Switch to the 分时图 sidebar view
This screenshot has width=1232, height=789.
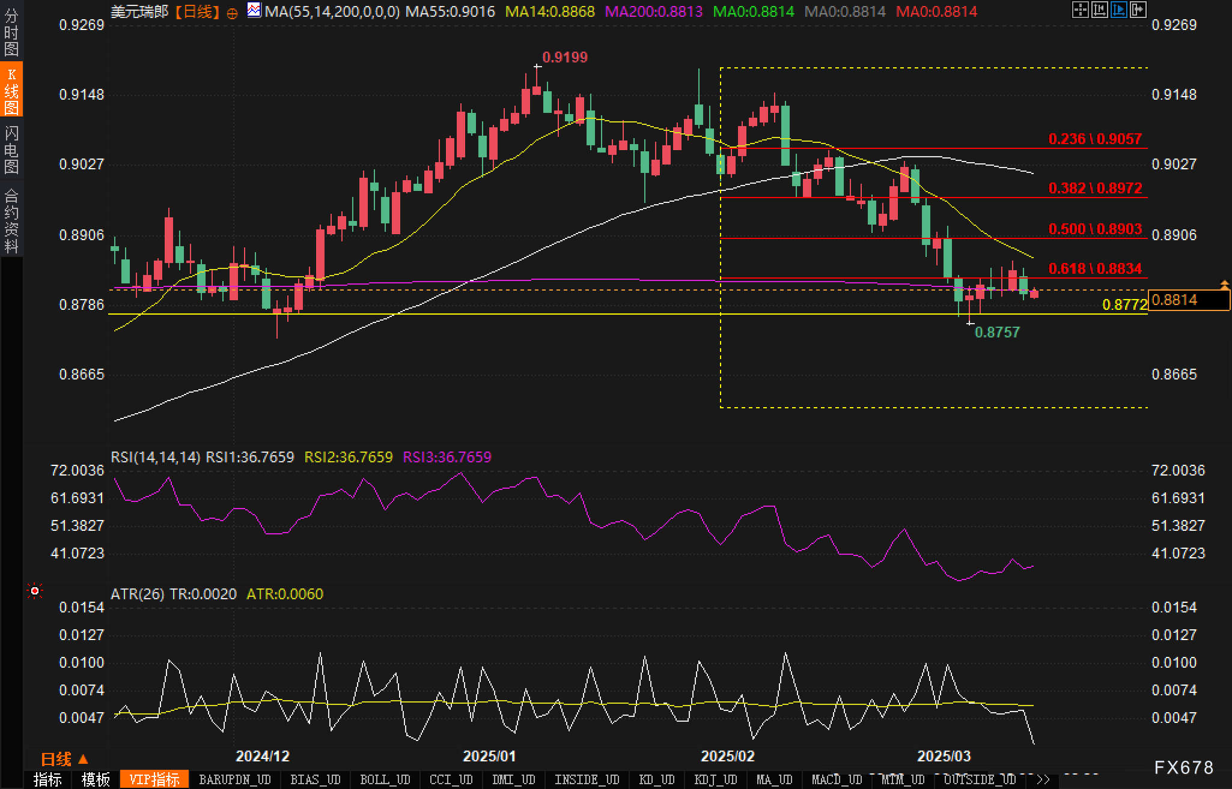point(11,32)
